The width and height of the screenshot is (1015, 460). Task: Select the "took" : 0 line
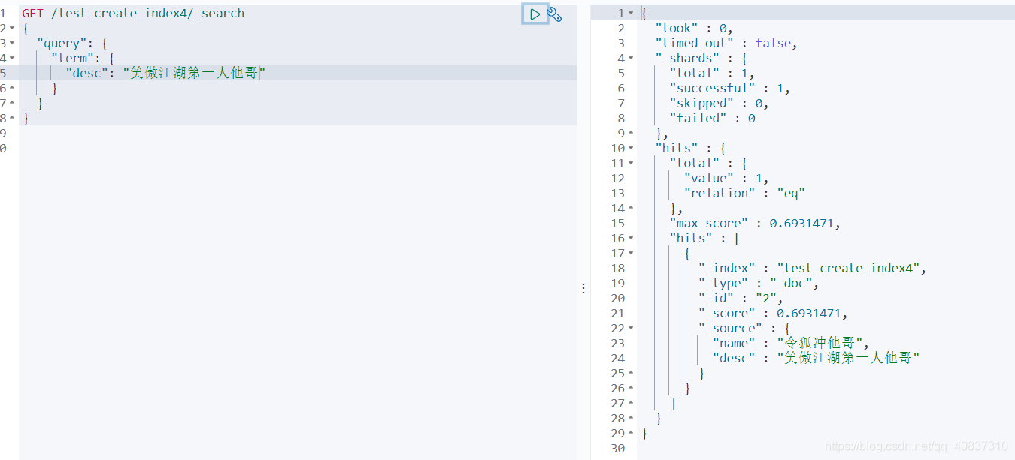(694, 28)
